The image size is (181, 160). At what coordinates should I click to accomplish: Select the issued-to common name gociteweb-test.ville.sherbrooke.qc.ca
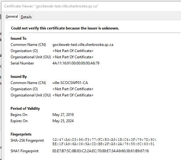click(83, 45)
